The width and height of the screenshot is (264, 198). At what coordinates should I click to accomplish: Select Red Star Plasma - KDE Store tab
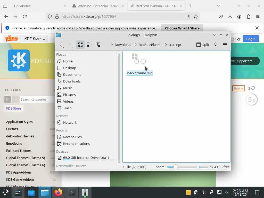pos(156,6)
